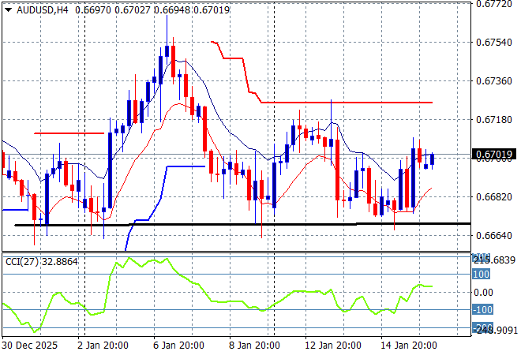Click the CCI 100 level label
The image size is (521, 355).
click(x=482, y=275)
